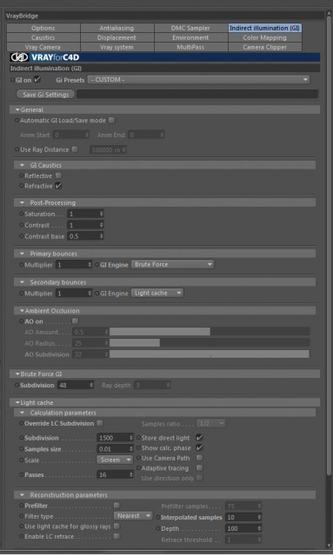Click the Samples size field
The height and width of the screenshot is (556, 333).
pyautogui.click(x=115, y=449)
